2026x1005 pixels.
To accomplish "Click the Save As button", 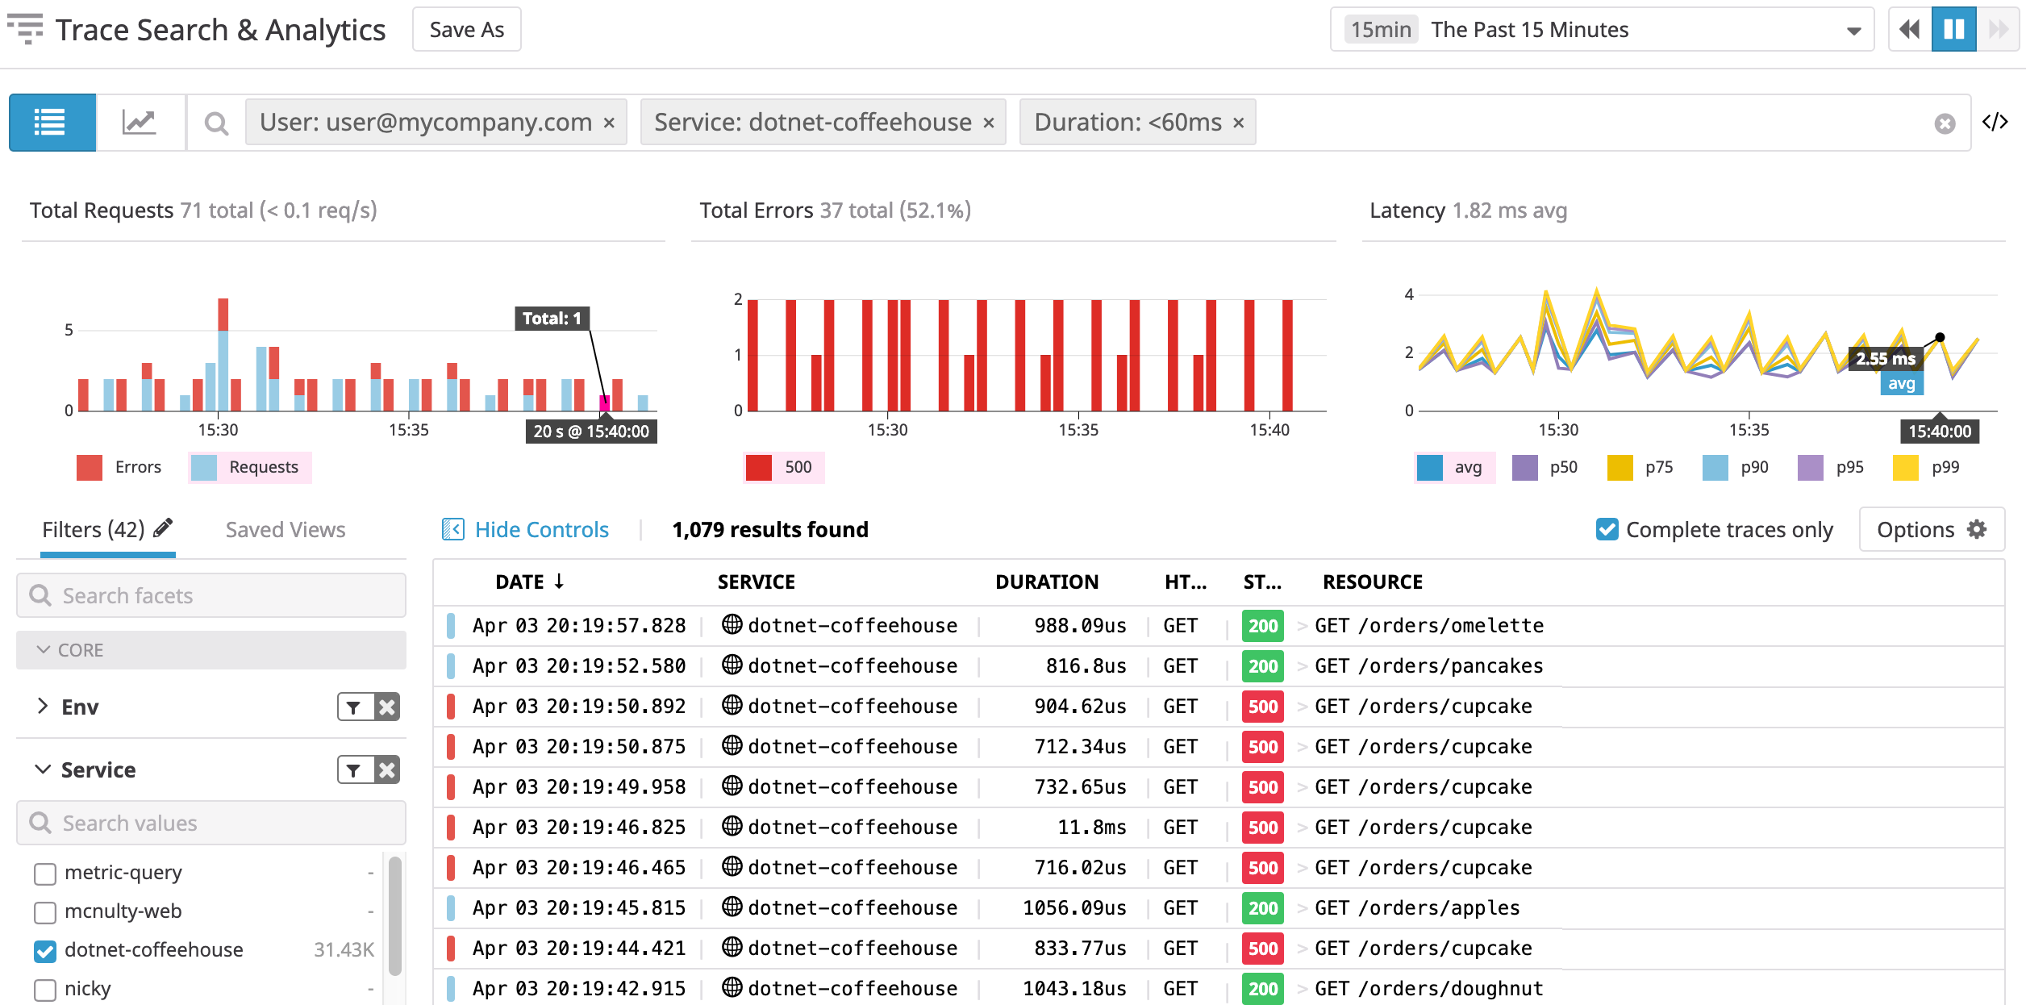I will tap(465, 28).
